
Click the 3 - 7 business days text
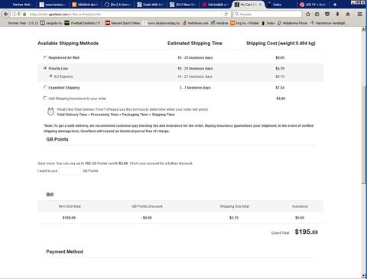click(x=195, y=88)
